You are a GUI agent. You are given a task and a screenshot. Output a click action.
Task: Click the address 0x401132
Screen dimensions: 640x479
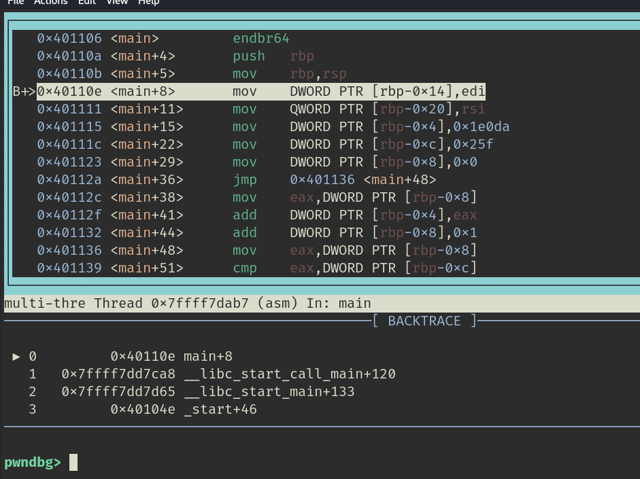69,233
